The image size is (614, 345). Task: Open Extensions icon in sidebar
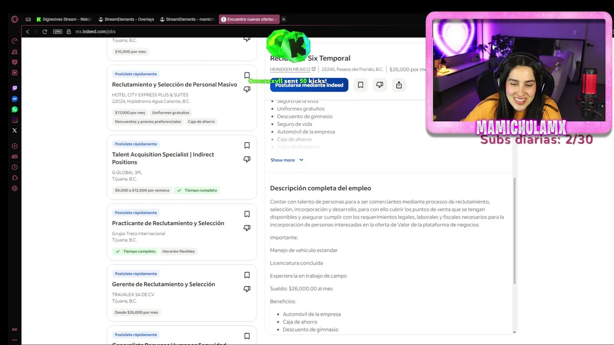[x=15, y=178]
